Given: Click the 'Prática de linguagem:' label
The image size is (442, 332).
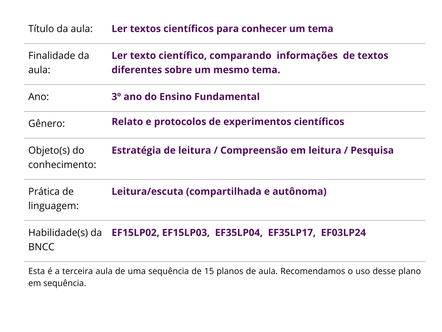Looking at the screenshot, I should tap(53, 198).
